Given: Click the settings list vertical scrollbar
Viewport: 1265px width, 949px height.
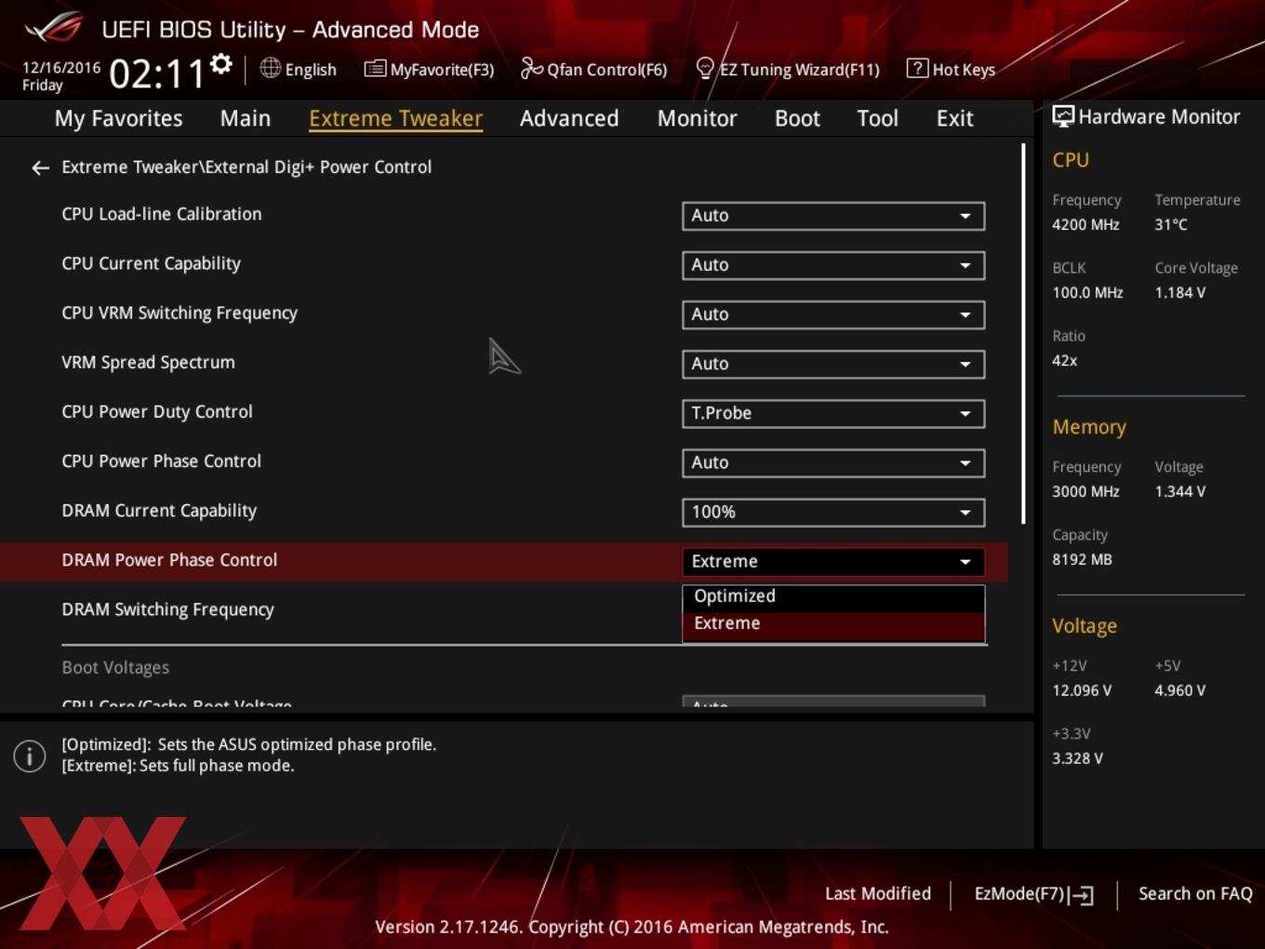Looking at the screenshot, I should [x=1023, y=333].
